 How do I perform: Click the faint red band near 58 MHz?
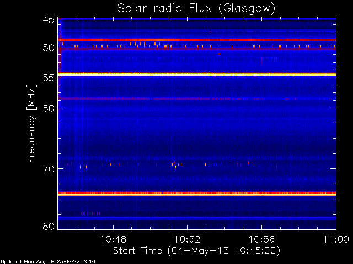(197, 98)
